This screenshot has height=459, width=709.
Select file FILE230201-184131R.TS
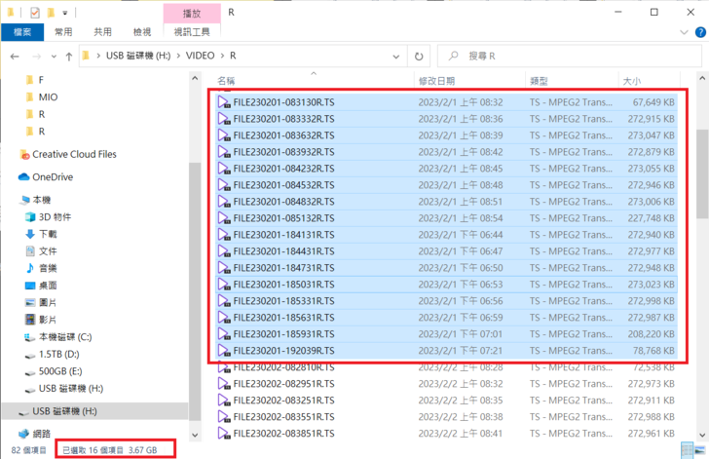(283, 235)
